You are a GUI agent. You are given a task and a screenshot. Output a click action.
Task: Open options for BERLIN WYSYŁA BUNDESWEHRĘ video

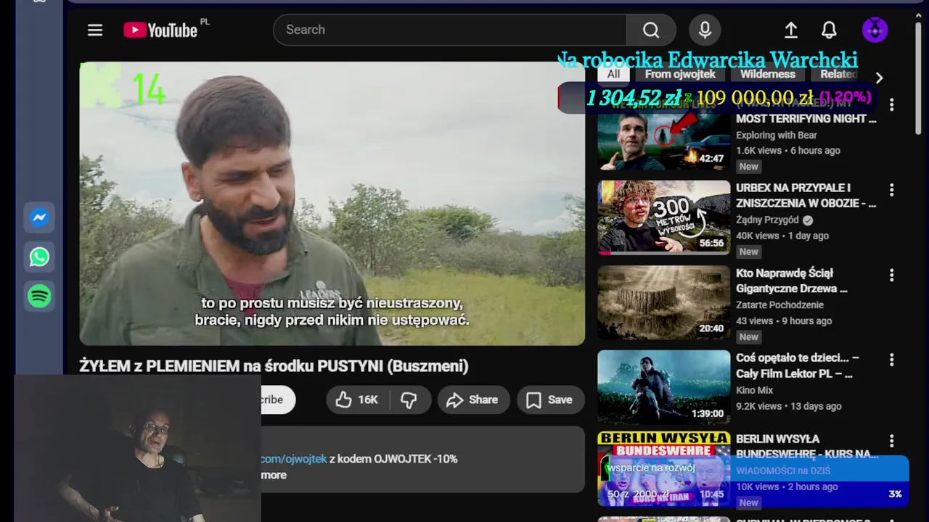(x=891, y=441)
